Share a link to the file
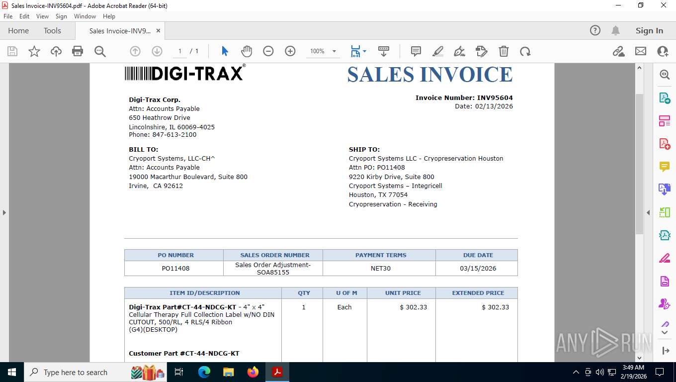This screenshot has height=382, width=676. coord(619,51)
